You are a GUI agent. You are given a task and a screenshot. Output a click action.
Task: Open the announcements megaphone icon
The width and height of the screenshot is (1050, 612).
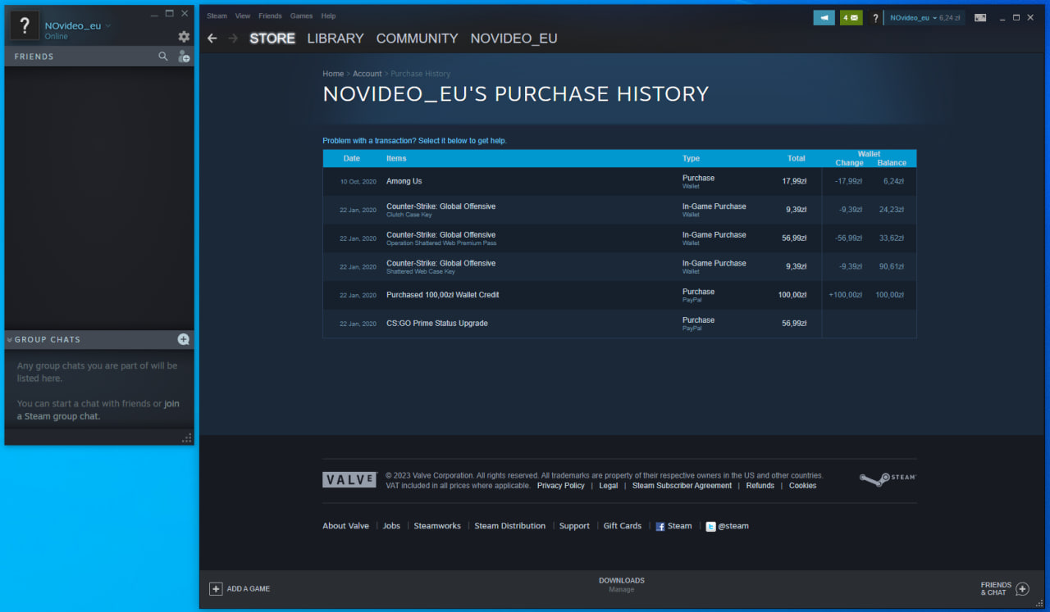pos(824,17)
